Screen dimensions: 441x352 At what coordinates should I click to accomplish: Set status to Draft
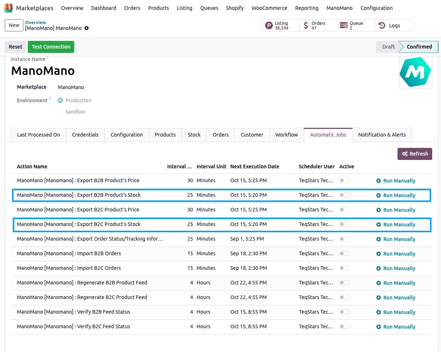tap(388, 47)
